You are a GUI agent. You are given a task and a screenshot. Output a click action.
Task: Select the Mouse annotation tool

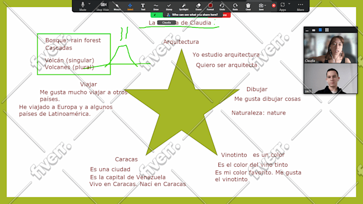[x=117, y=6]
